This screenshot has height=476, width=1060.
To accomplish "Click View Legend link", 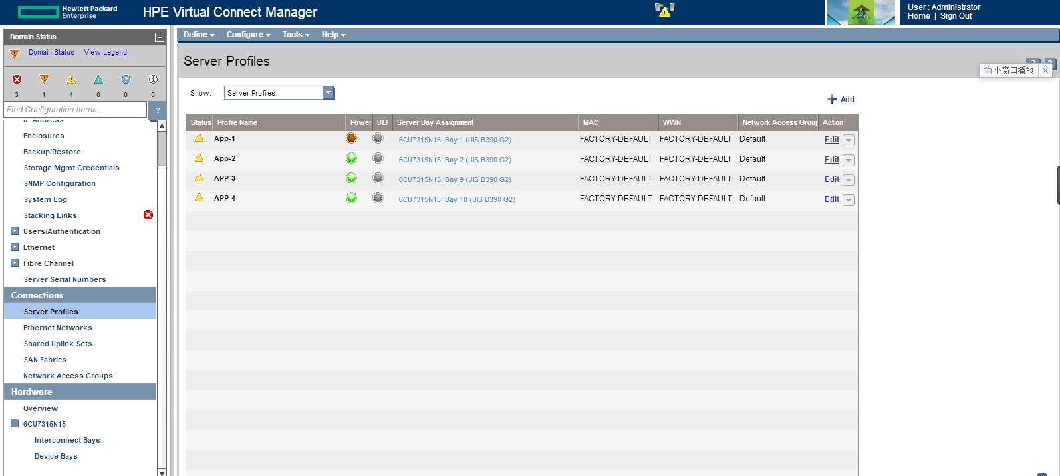I will [108, 52].
